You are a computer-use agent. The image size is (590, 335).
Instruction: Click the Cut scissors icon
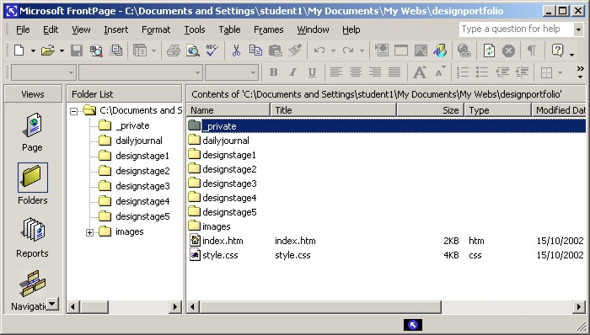click(x=236, y=51)
